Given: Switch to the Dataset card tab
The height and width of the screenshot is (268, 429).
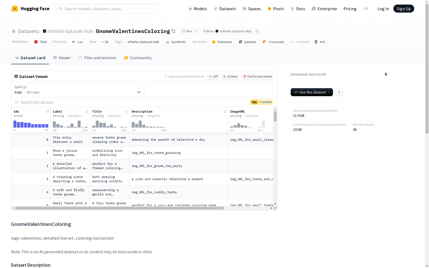Looking at the screenshot, I should (x=30, y=58).
